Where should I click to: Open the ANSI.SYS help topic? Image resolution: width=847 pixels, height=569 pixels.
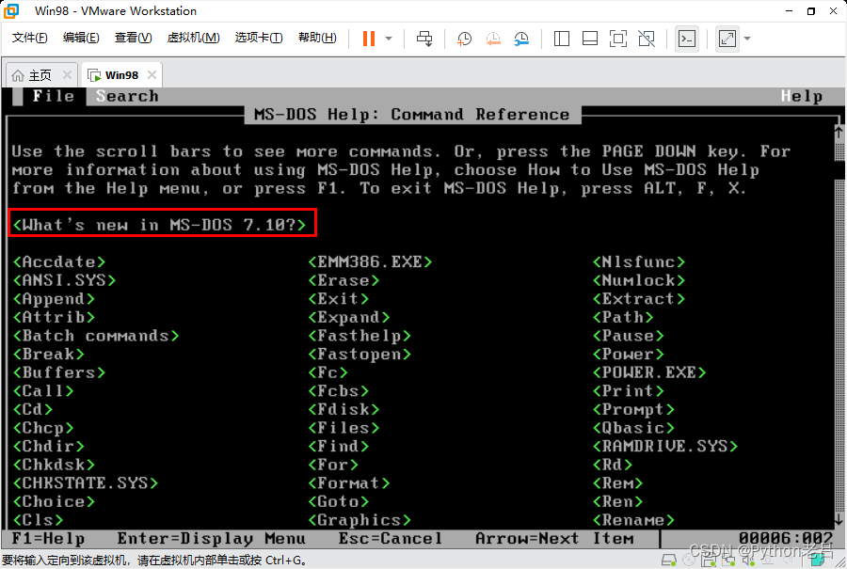(64, 280)
